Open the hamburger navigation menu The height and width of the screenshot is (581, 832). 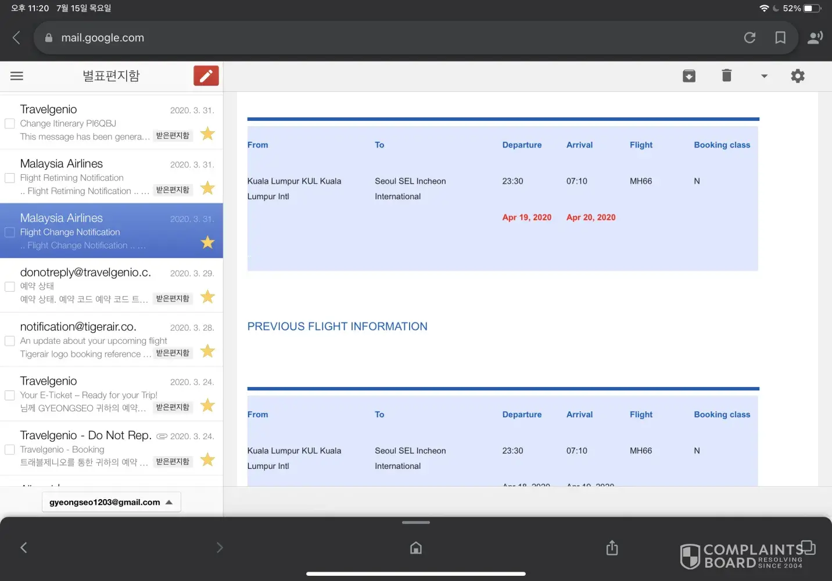click(17, 76)
